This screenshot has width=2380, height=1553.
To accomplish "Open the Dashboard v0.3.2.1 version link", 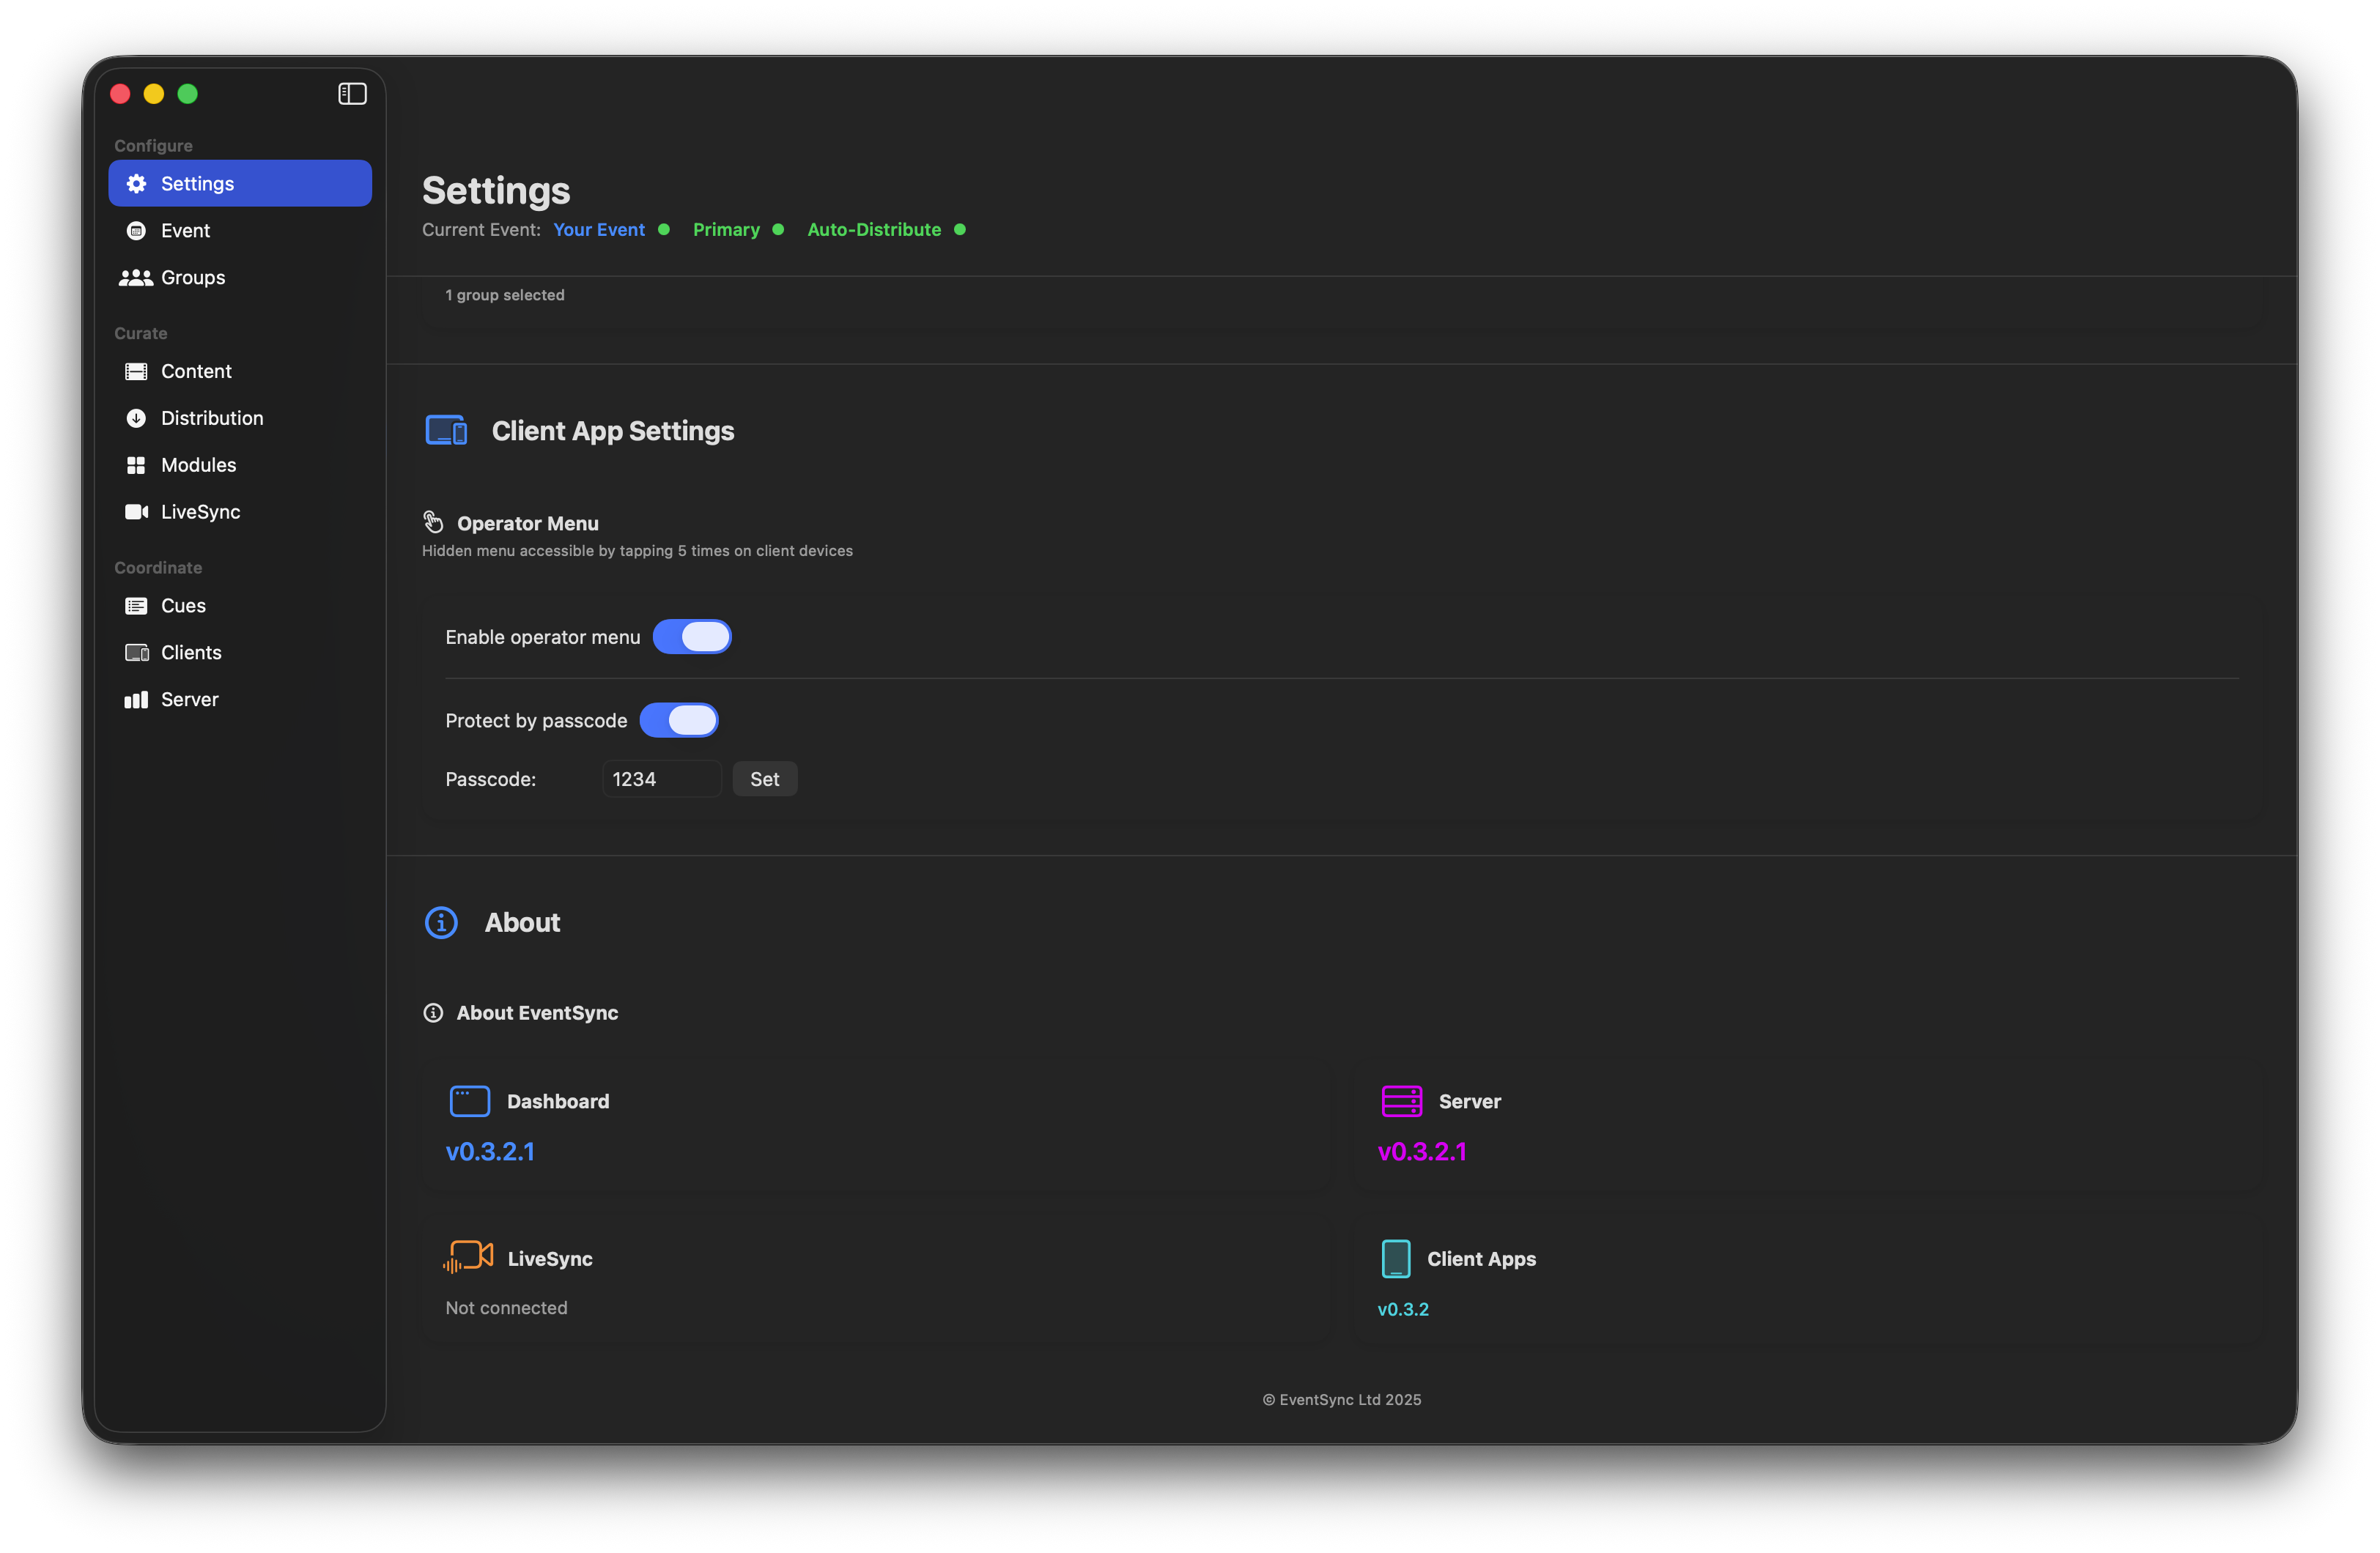I will click(x=490, y=1151).
